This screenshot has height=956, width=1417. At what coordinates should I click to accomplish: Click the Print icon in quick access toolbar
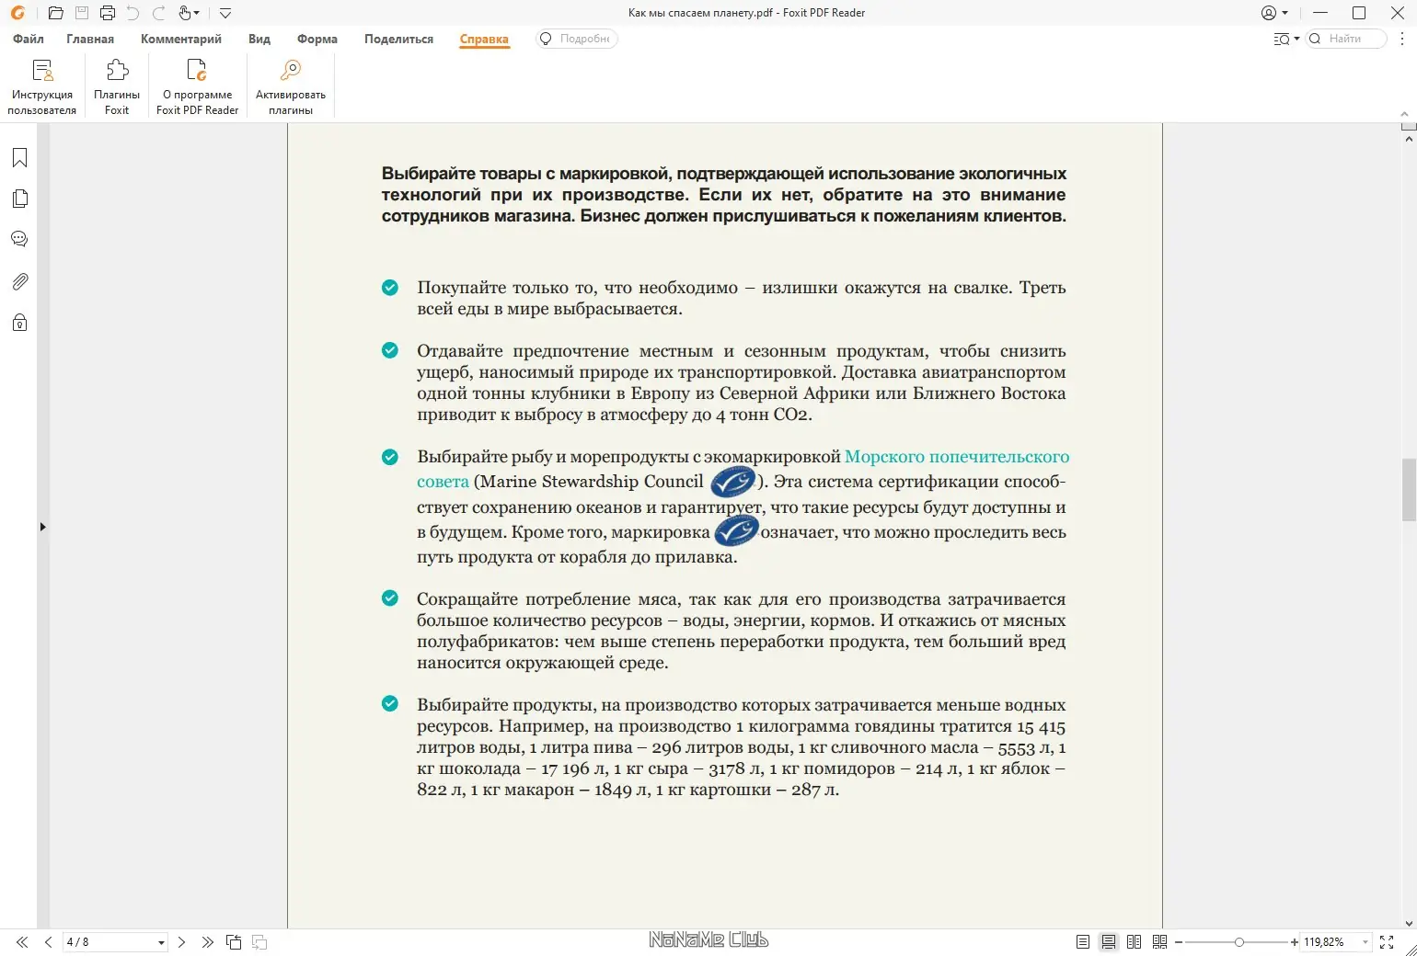click(x=108, y=13)
